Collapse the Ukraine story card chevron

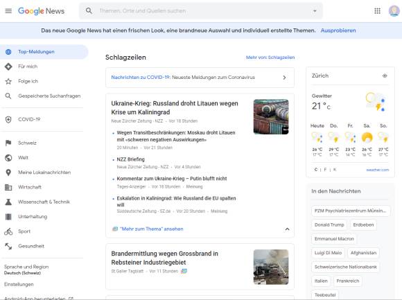pyautogui.click(x=287, y=229)
